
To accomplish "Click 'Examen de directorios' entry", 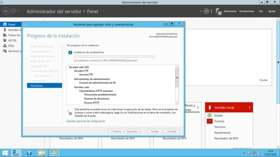I will (x=97, y=99).
